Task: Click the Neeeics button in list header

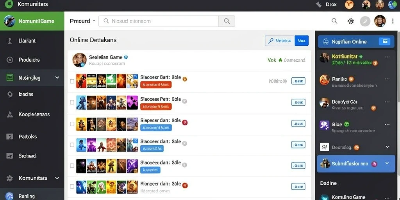Action: tap(280, 41)
